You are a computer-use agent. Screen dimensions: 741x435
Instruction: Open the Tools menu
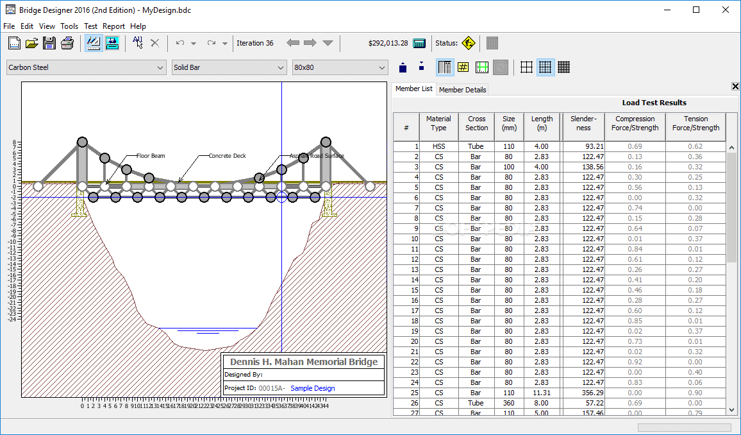point(69,26)
